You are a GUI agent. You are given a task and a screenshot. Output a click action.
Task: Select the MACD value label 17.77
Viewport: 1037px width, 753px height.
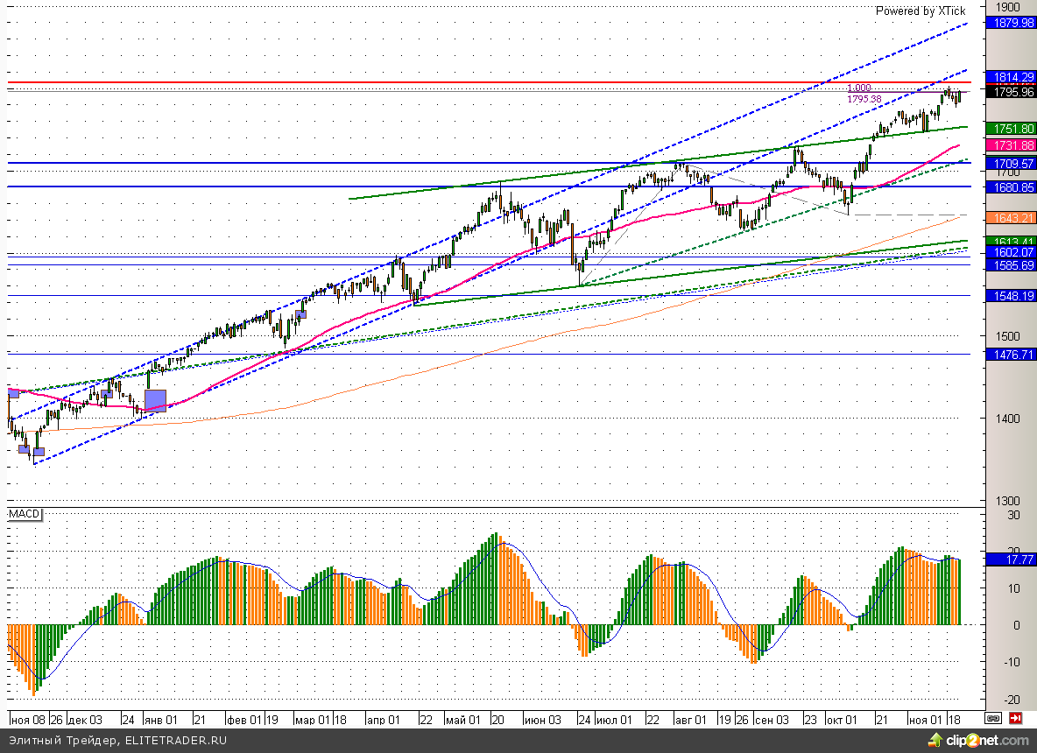pos(1011,559)
